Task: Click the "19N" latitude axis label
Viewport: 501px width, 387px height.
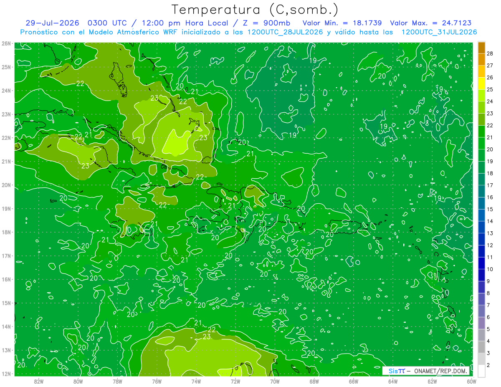Action: pos(6,208)
